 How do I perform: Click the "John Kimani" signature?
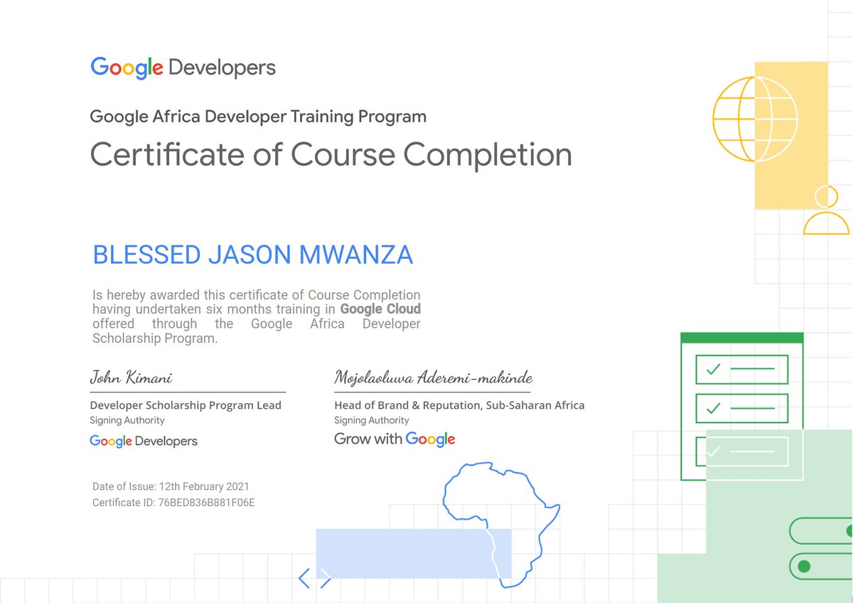coord(131,377)
